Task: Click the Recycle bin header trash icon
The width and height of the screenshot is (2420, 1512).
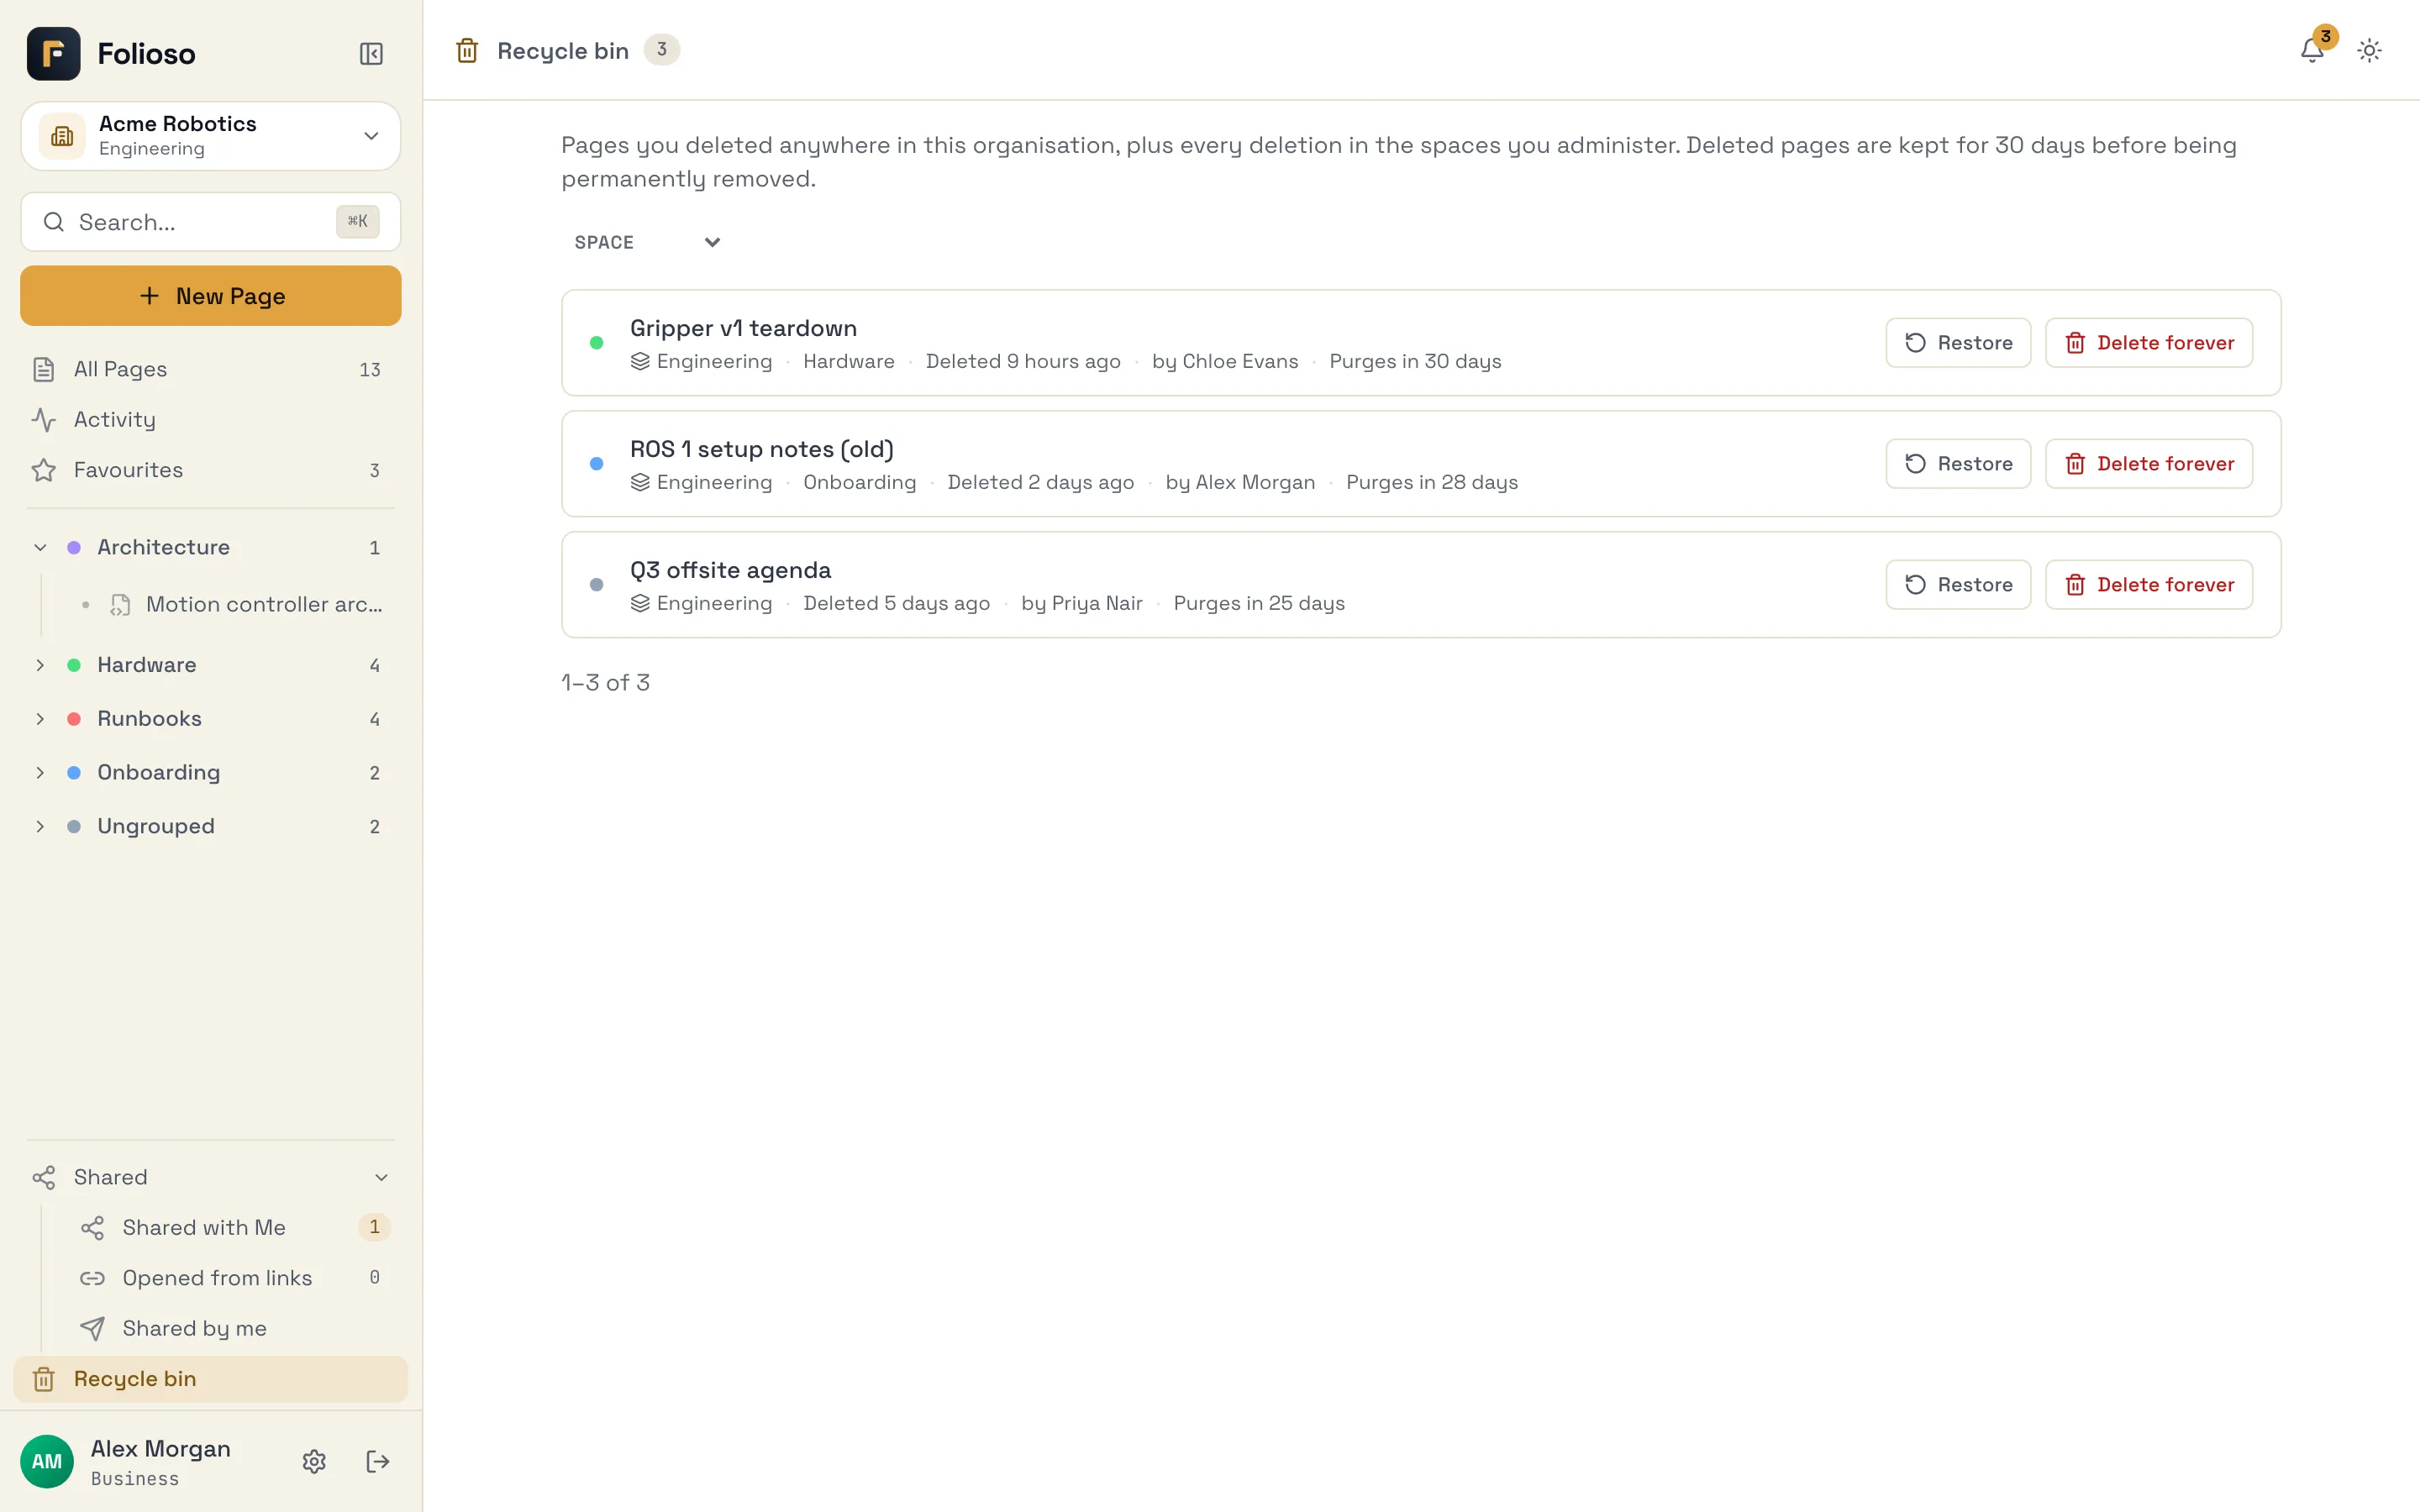Action: tap(467, 50)
